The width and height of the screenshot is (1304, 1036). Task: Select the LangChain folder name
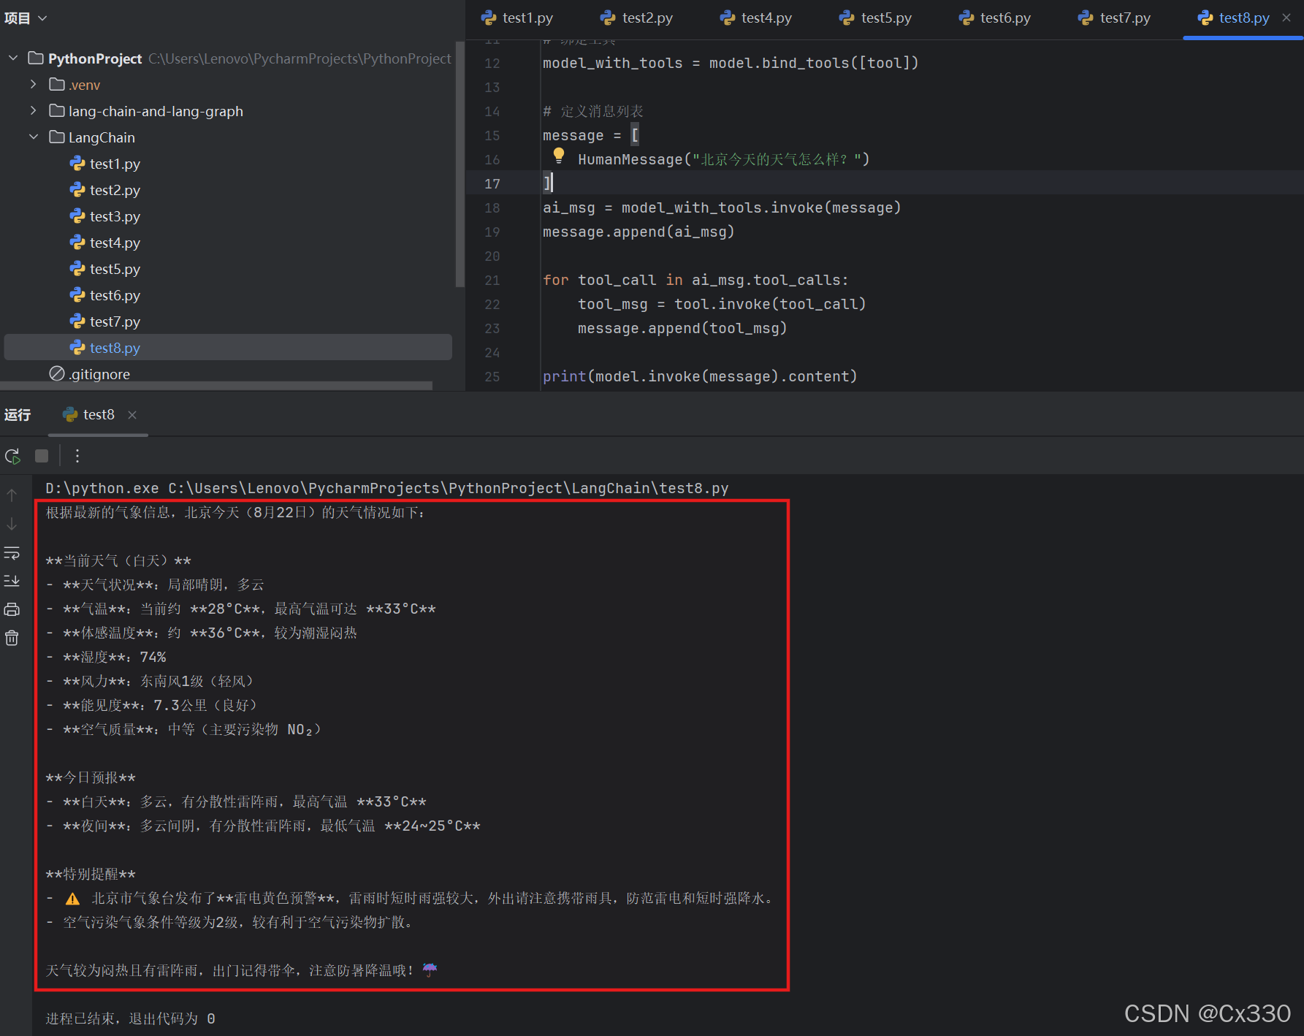pos(102,137)
